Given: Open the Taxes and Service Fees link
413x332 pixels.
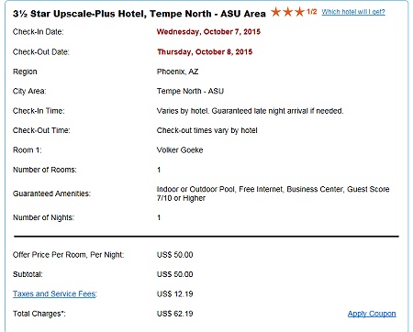Looking at the screenshot, I should click(x=55, y=293).
